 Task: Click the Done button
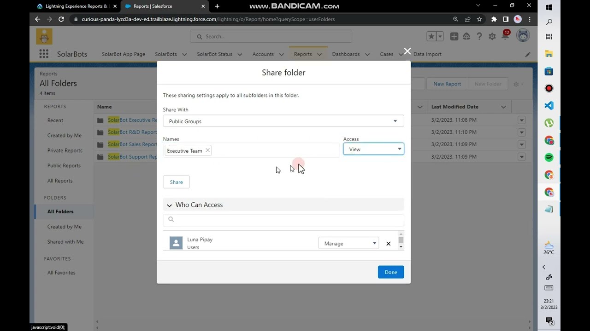tap(391, 272)
